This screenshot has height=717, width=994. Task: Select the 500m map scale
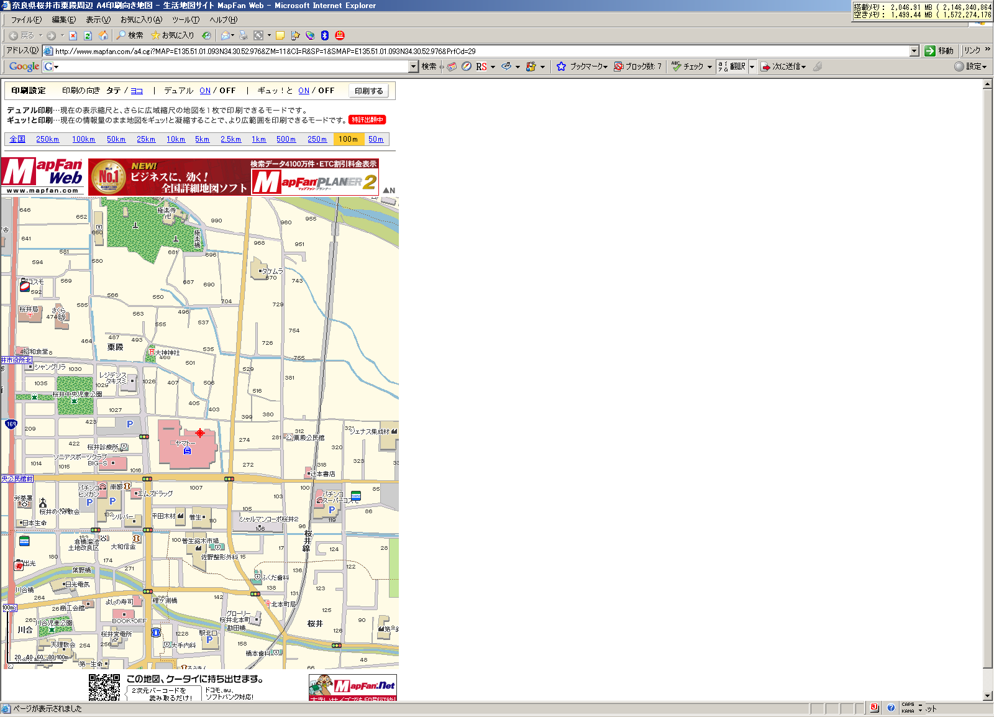[x=286, y=139]
